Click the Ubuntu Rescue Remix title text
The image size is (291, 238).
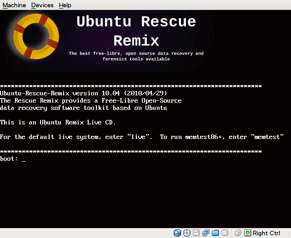tap(136, 31)
